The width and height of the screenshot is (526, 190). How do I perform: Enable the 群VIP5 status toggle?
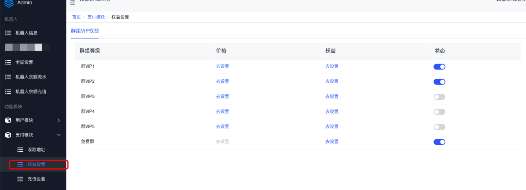[439, 127]
